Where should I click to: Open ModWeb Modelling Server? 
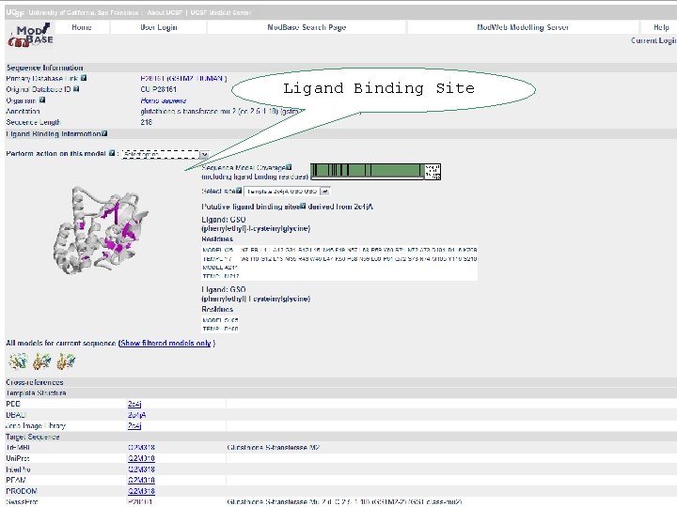click(523, 27)
